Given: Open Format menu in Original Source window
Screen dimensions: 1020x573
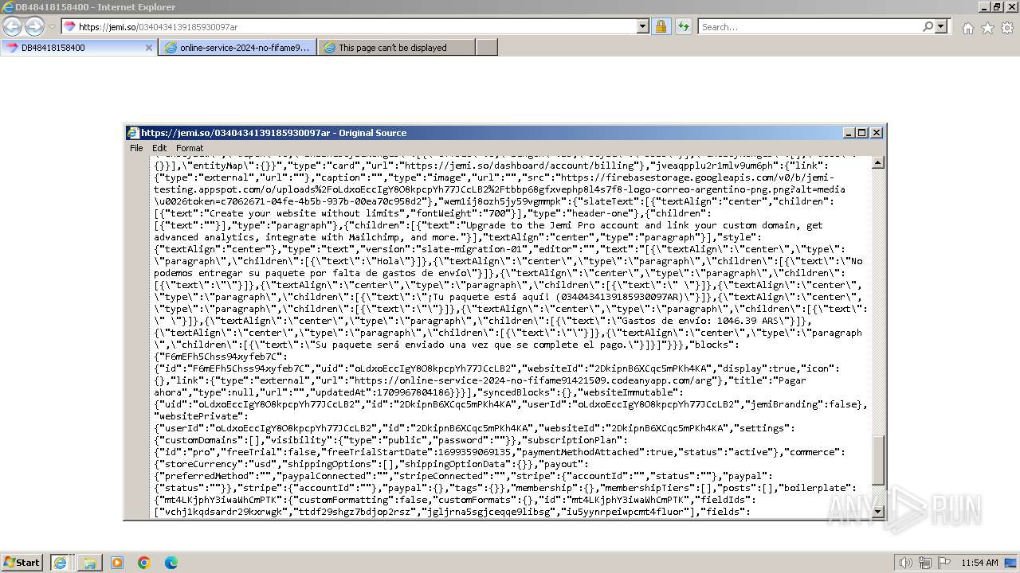Looking at the screenshot, I should pyautogui.click(x=190, y=148).
